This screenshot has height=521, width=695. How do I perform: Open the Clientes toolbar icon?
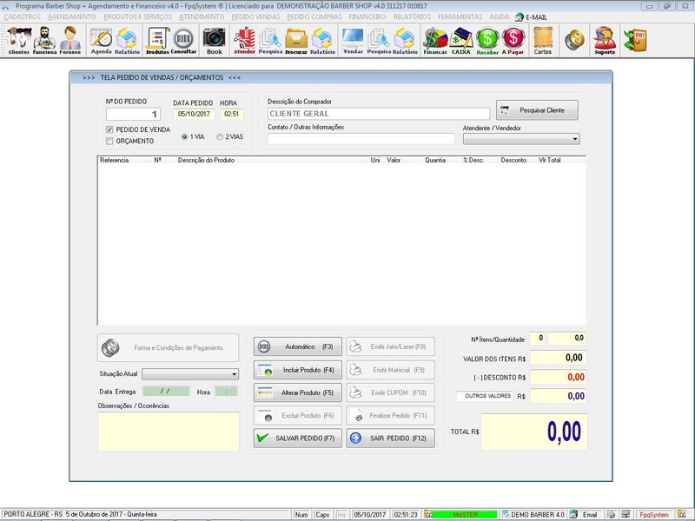click(x=18, y=40)
